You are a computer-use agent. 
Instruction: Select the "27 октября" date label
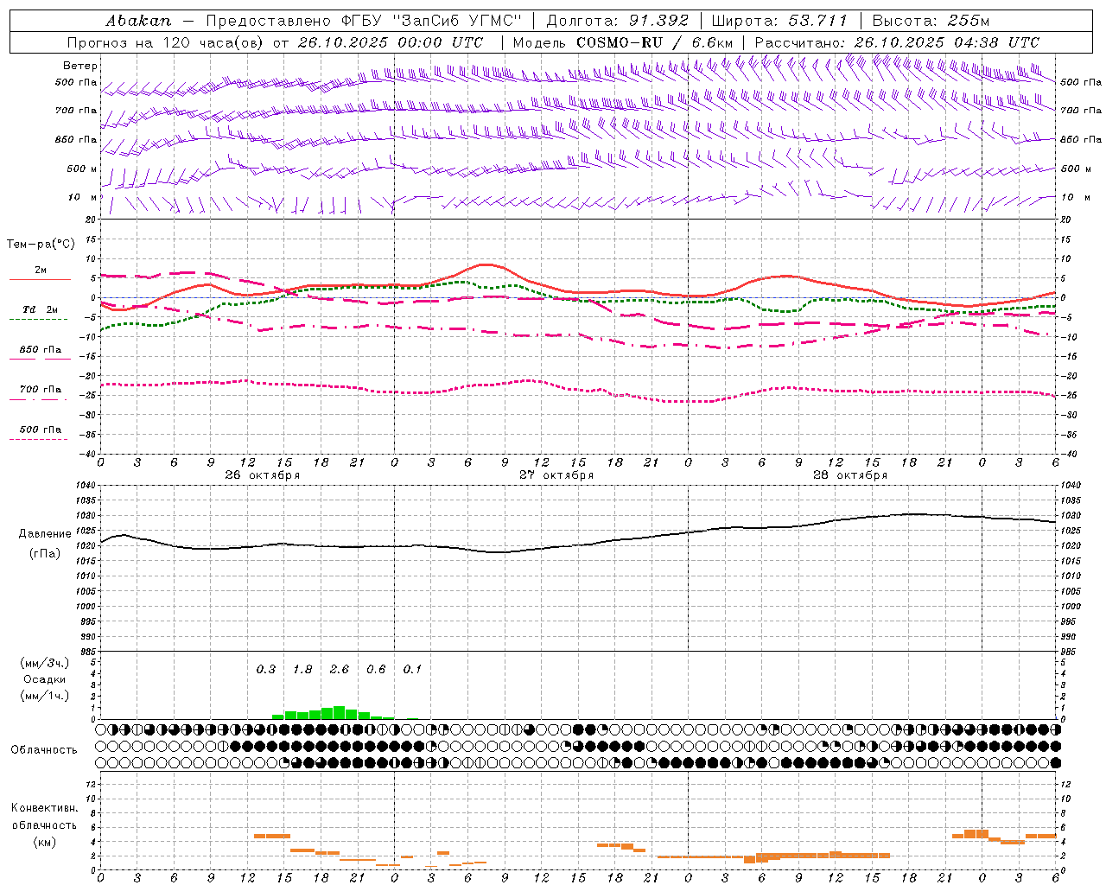[x=556, y=475]
